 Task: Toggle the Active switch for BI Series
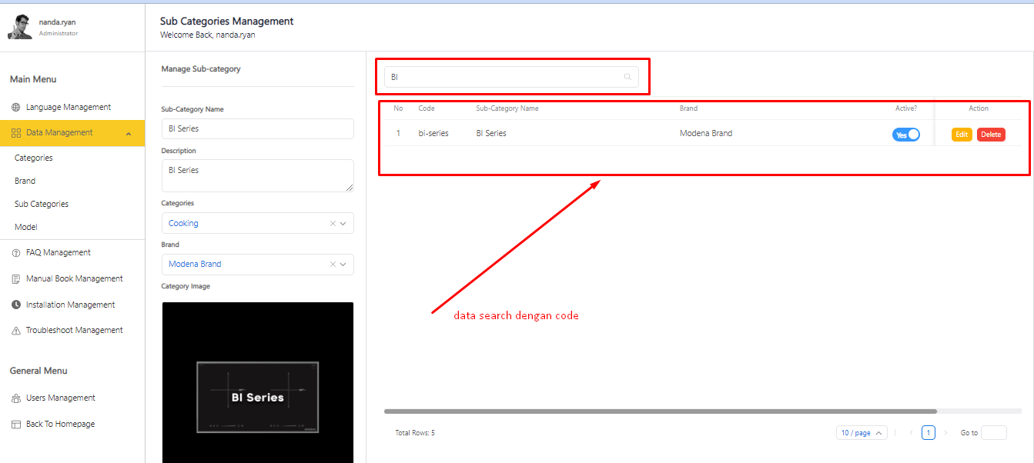[905, 135]
